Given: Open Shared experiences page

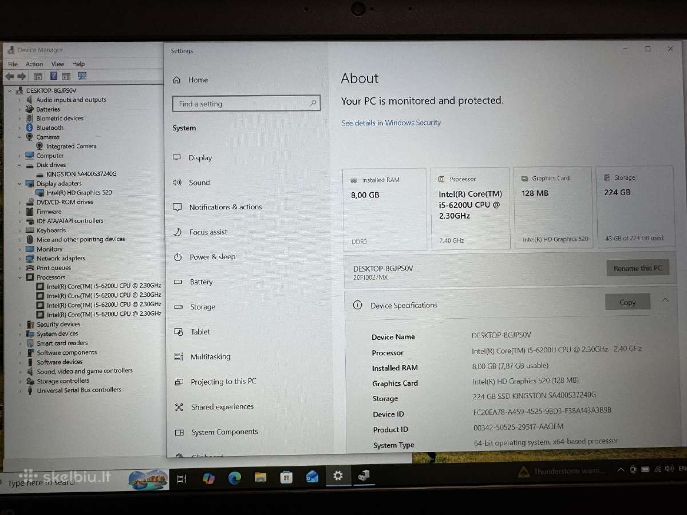Looking at the screenshot, I should click(222, 407).
